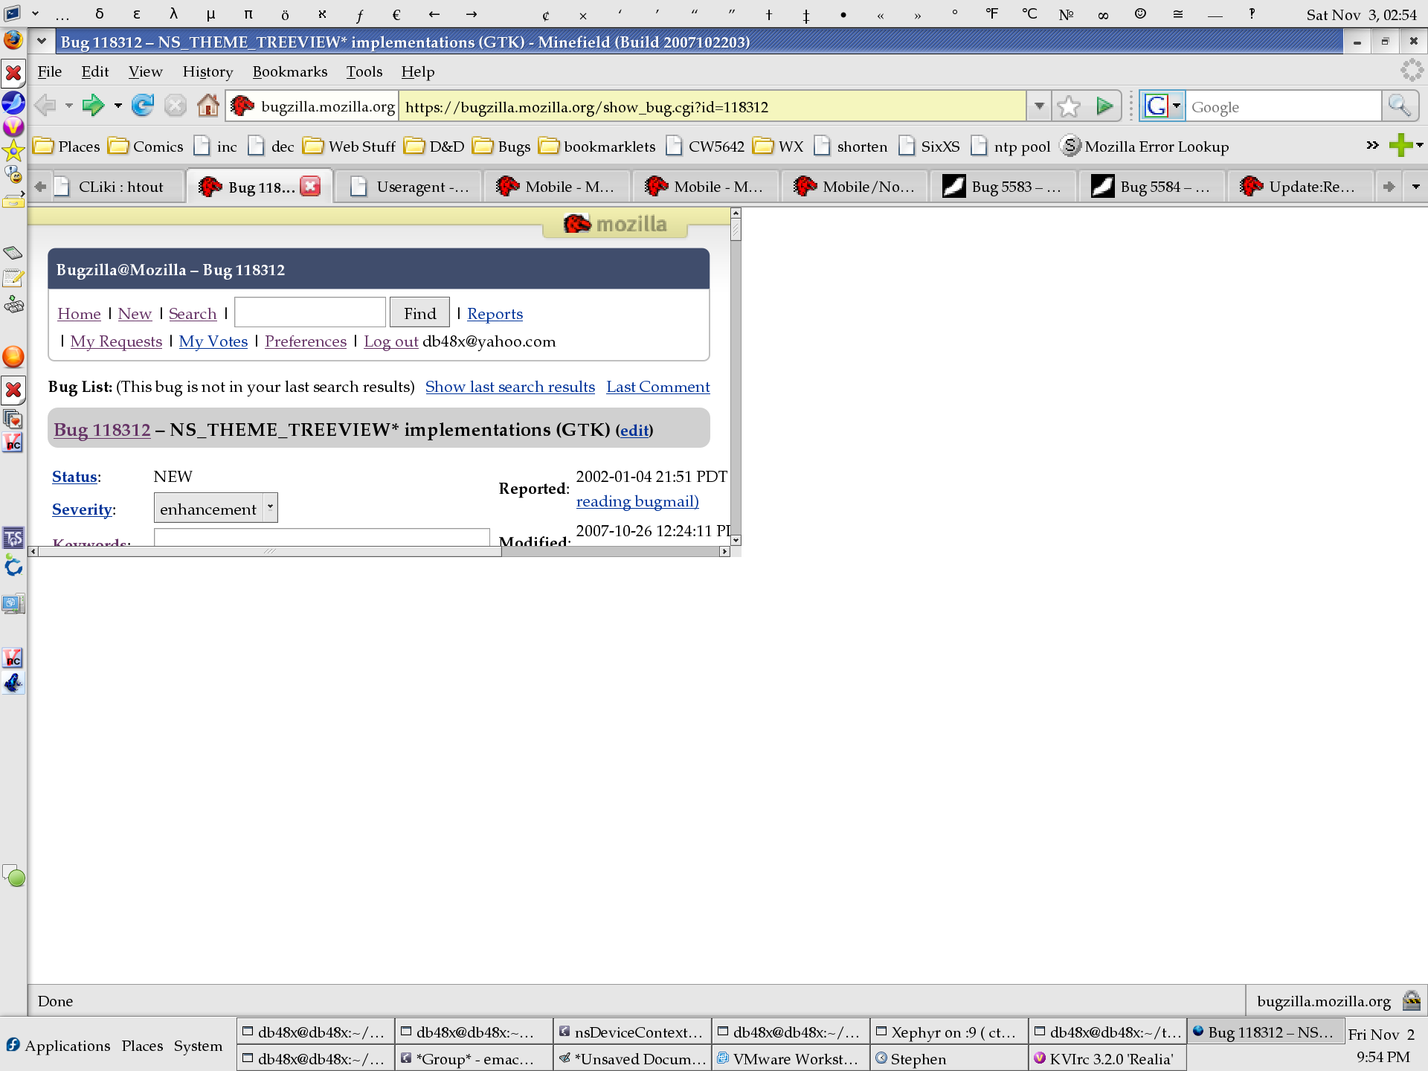Click the green plus new-tab icon
The width and height of the screenshot is (1428, 1071).
point(1400,145)
